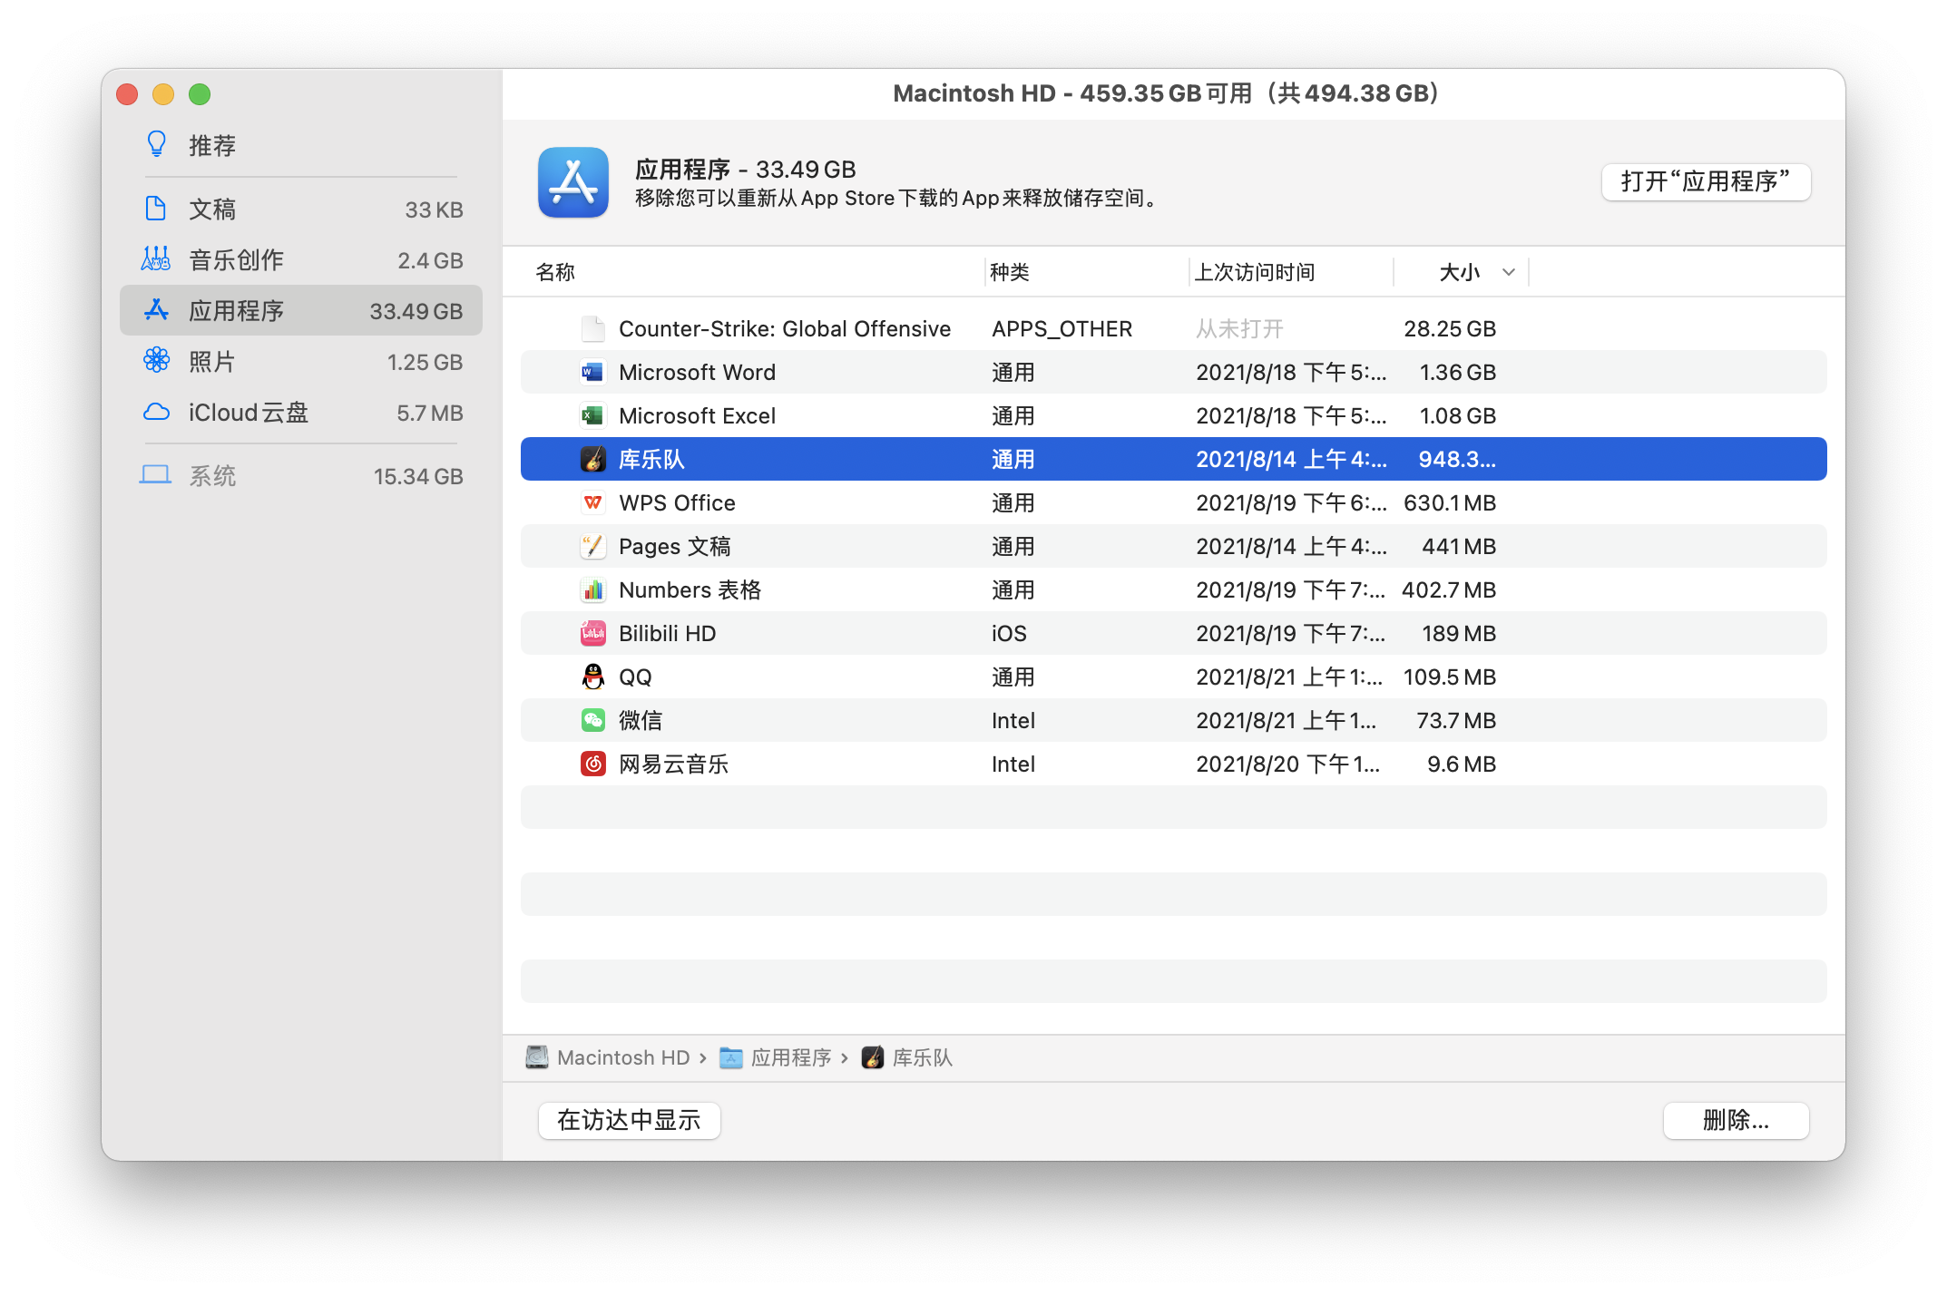Click the Numbers 表格 app icon
This screenshot has height=1295, width=1947.
pyautogui.click(x=592, y=589)
